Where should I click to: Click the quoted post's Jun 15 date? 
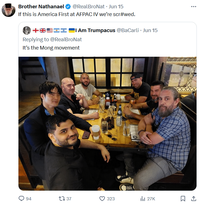(x=150, y=30)
